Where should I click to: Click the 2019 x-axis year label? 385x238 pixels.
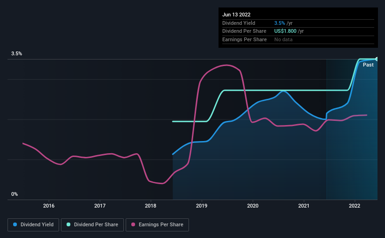(202, 206)
